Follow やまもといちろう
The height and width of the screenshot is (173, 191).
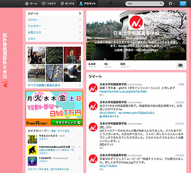click(44, 139)
